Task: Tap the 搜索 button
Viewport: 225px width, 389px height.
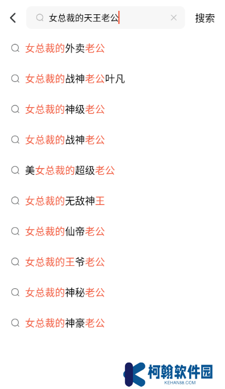Action: (205, 18)
